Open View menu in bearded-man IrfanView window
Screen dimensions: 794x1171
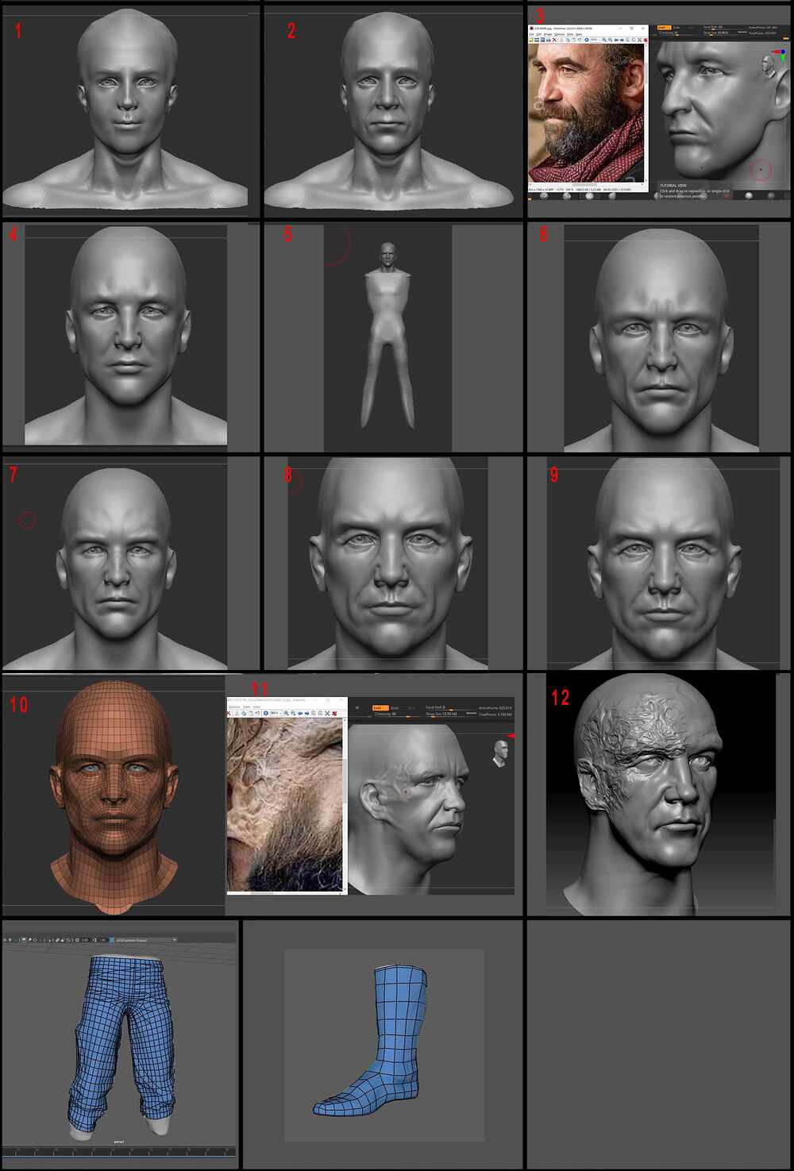(x=570, y=34)
